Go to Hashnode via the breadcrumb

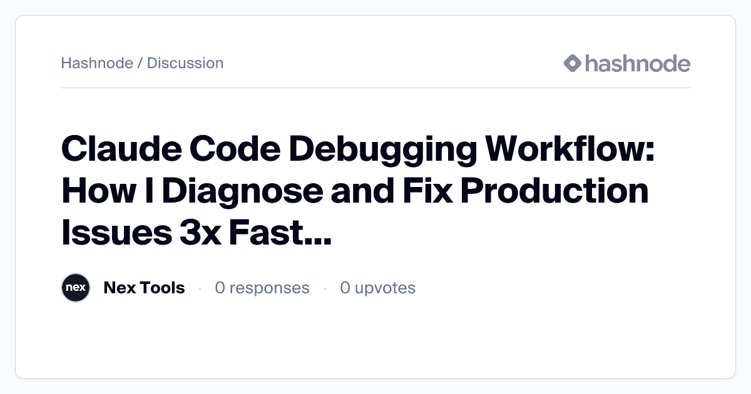pos(97,63)
